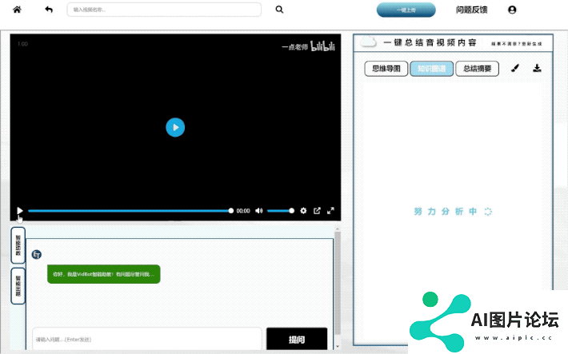Switch to the 知识图谱 tab
The image size is (568, 354).
[x=431, y=69]
